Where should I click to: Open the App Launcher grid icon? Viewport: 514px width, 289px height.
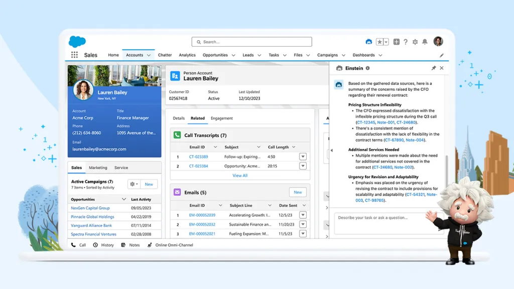tap(74, 55)
